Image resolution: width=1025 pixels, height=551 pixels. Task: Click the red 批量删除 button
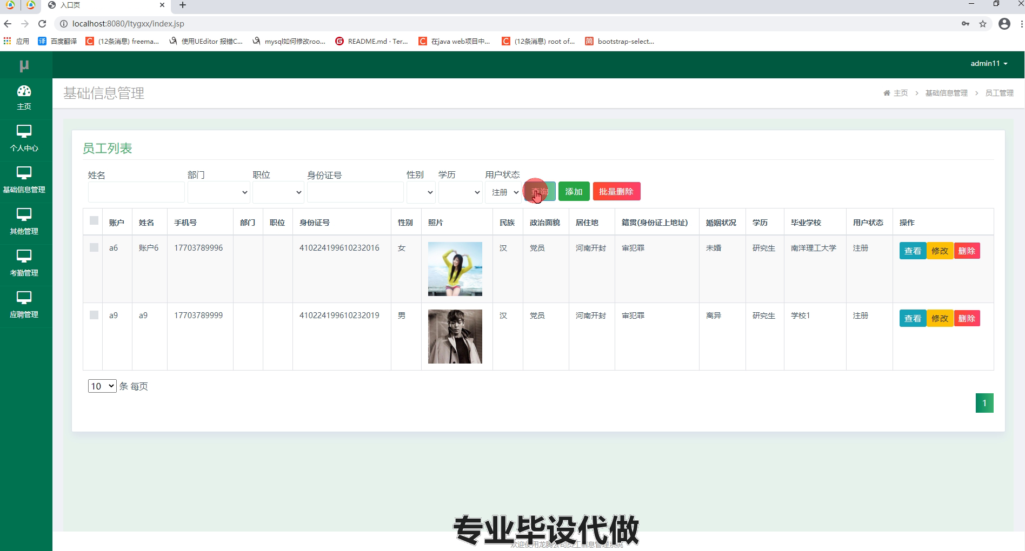coord(616,192)
